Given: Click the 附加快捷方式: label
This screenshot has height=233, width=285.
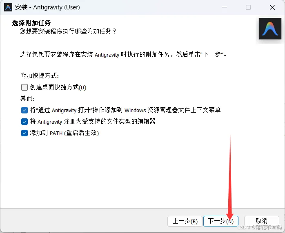Looking at the screenshot, I should (40, 75).
